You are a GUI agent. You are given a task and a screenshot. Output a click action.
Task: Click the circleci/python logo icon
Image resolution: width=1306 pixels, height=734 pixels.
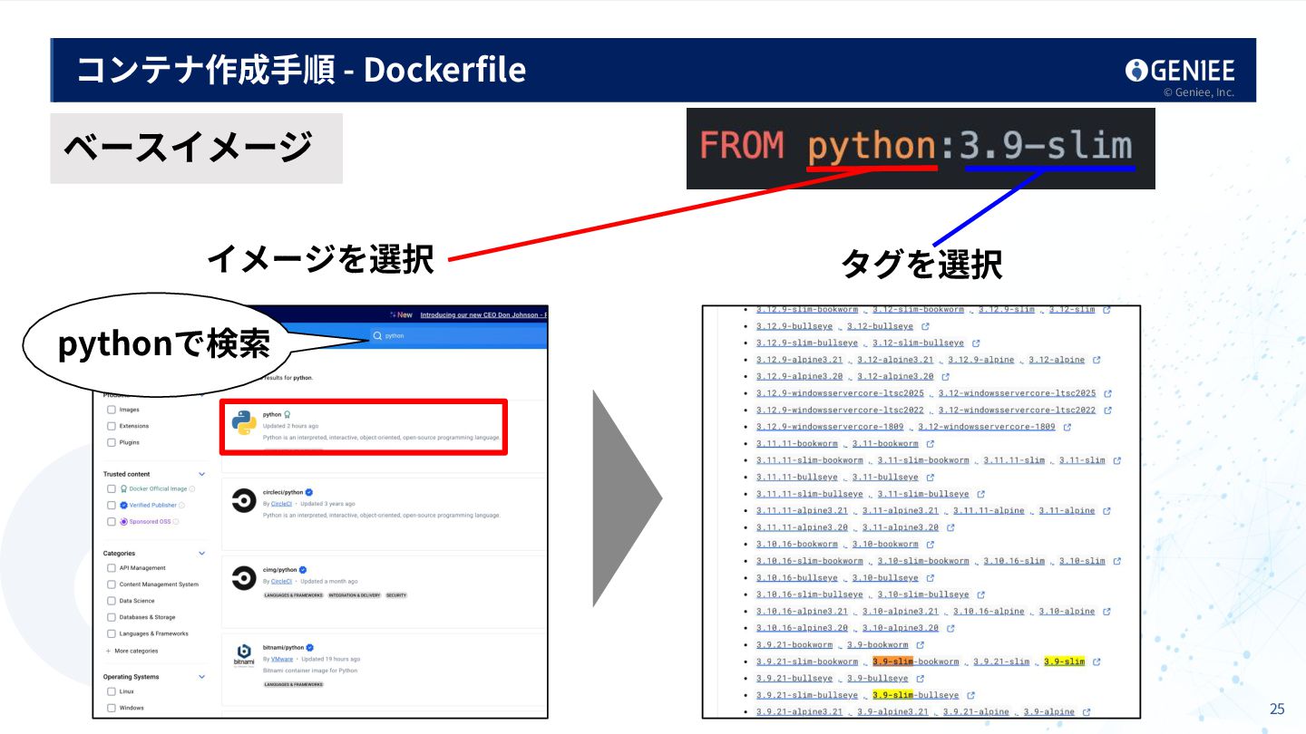[x=244, y=500]
